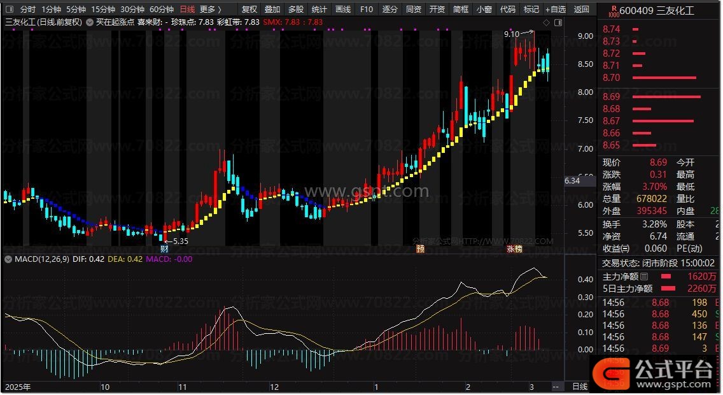Click the 预 forecast marker on the chart

pos(420,248)
